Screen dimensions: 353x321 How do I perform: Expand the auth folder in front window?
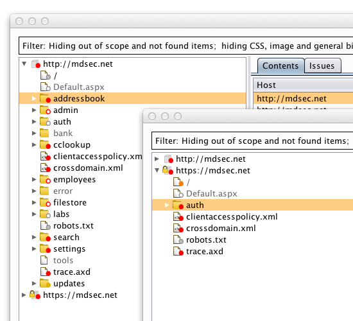coord(167,205)
